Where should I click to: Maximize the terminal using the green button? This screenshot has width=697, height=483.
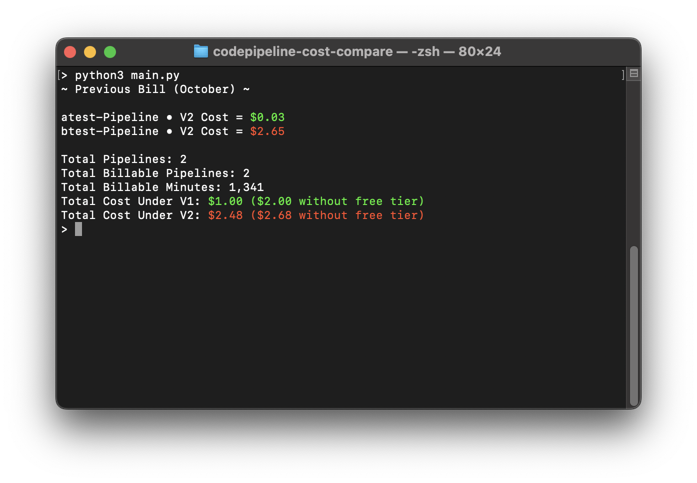pyautogui.click(x=110, y=52)
